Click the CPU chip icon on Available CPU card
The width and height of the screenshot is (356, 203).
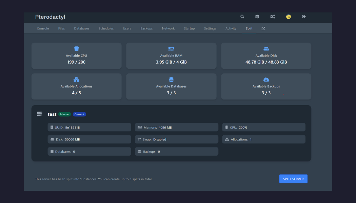[77, 49]
